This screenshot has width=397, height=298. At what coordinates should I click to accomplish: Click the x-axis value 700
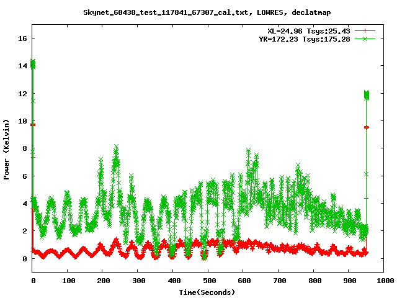click(x=280, y=281)
